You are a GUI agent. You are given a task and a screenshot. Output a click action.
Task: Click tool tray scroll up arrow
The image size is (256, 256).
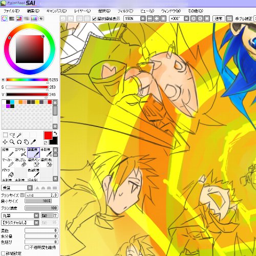coord(55,150)
